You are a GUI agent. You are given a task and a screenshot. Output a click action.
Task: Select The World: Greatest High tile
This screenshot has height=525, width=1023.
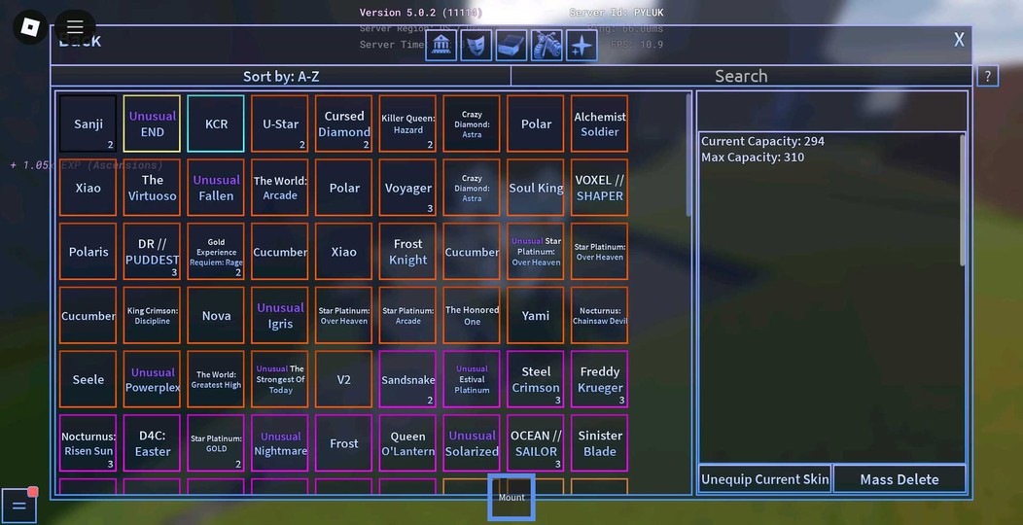click(x=216, y=379)
